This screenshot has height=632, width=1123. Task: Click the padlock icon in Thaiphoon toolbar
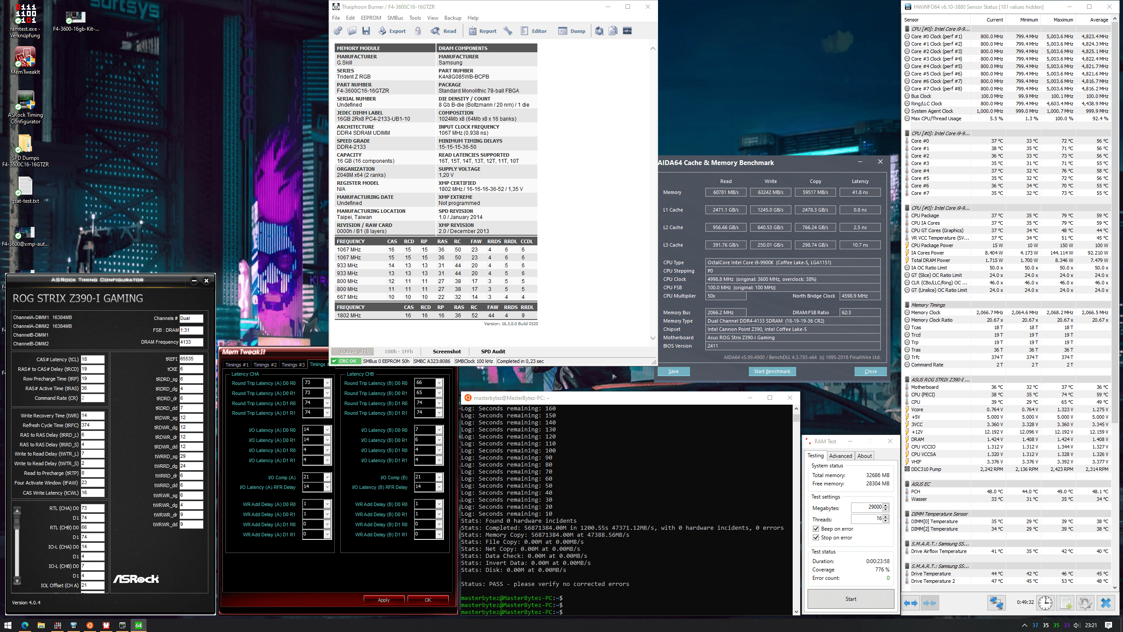[x=418, y=31]
